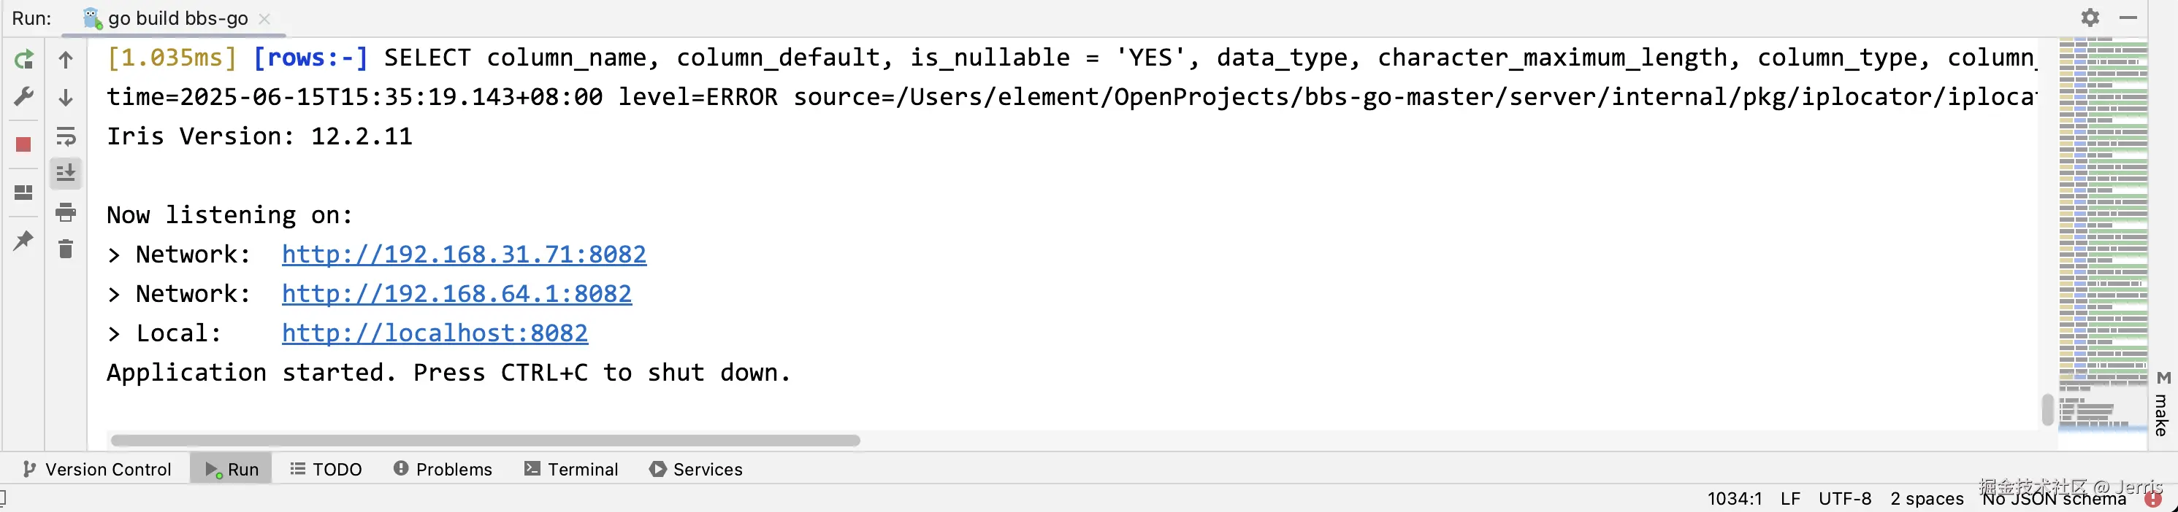Jump down the stack trace with down arrow

pos(66,98)
